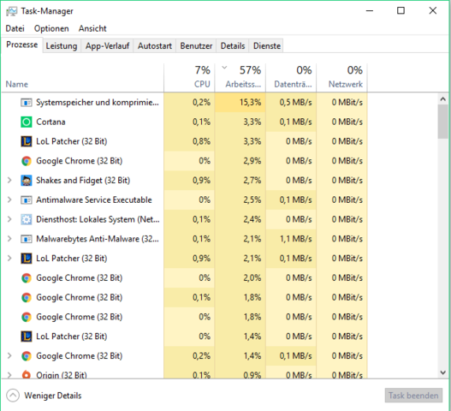Open the Optionen menu

tap(51, 28)
